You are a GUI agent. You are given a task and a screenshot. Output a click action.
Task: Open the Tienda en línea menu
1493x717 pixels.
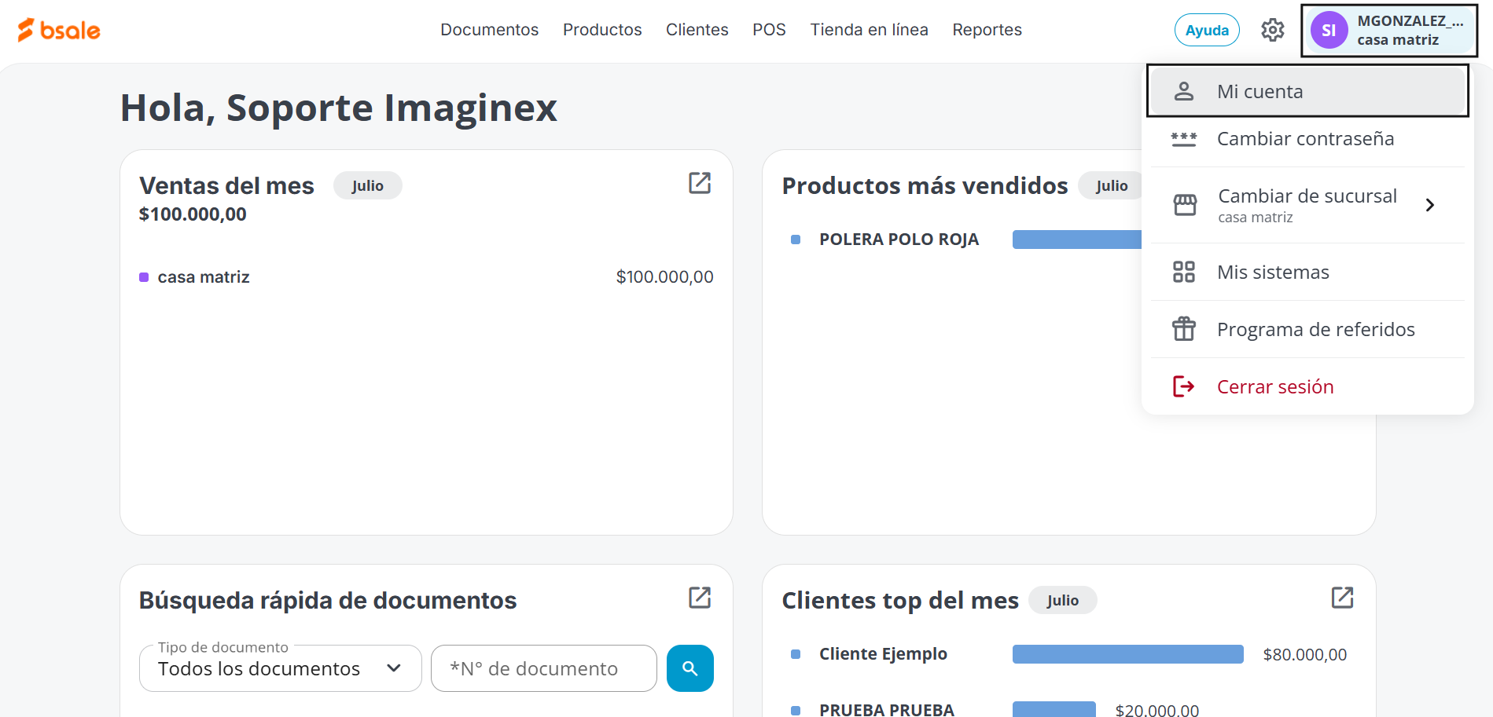[870, 30]
